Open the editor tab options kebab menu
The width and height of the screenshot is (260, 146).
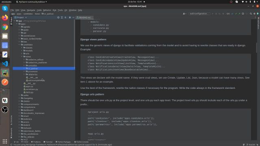click(255, 17)
